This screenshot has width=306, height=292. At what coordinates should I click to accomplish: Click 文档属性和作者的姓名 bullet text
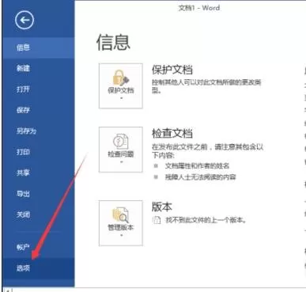[x=197, y=166]
